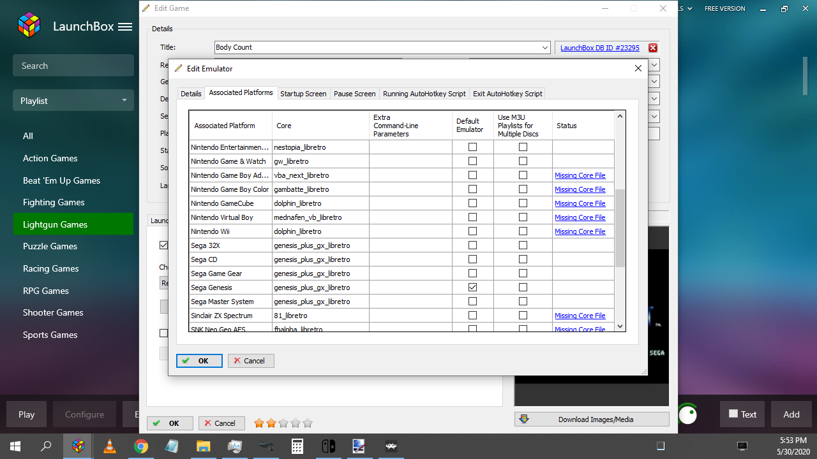Confirm Edit Emulator with OK button
Screen dimensions: 817x459
199,361
